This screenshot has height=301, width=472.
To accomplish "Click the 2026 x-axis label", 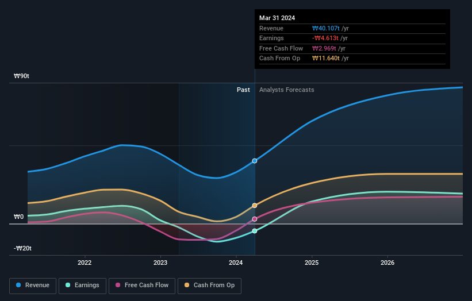I will [387, 263].
